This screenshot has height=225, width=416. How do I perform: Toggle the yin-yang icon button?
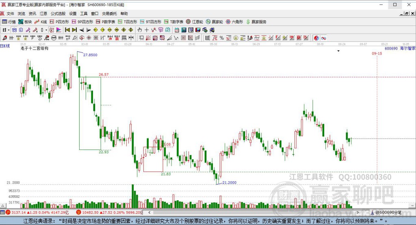pos(316,38)
